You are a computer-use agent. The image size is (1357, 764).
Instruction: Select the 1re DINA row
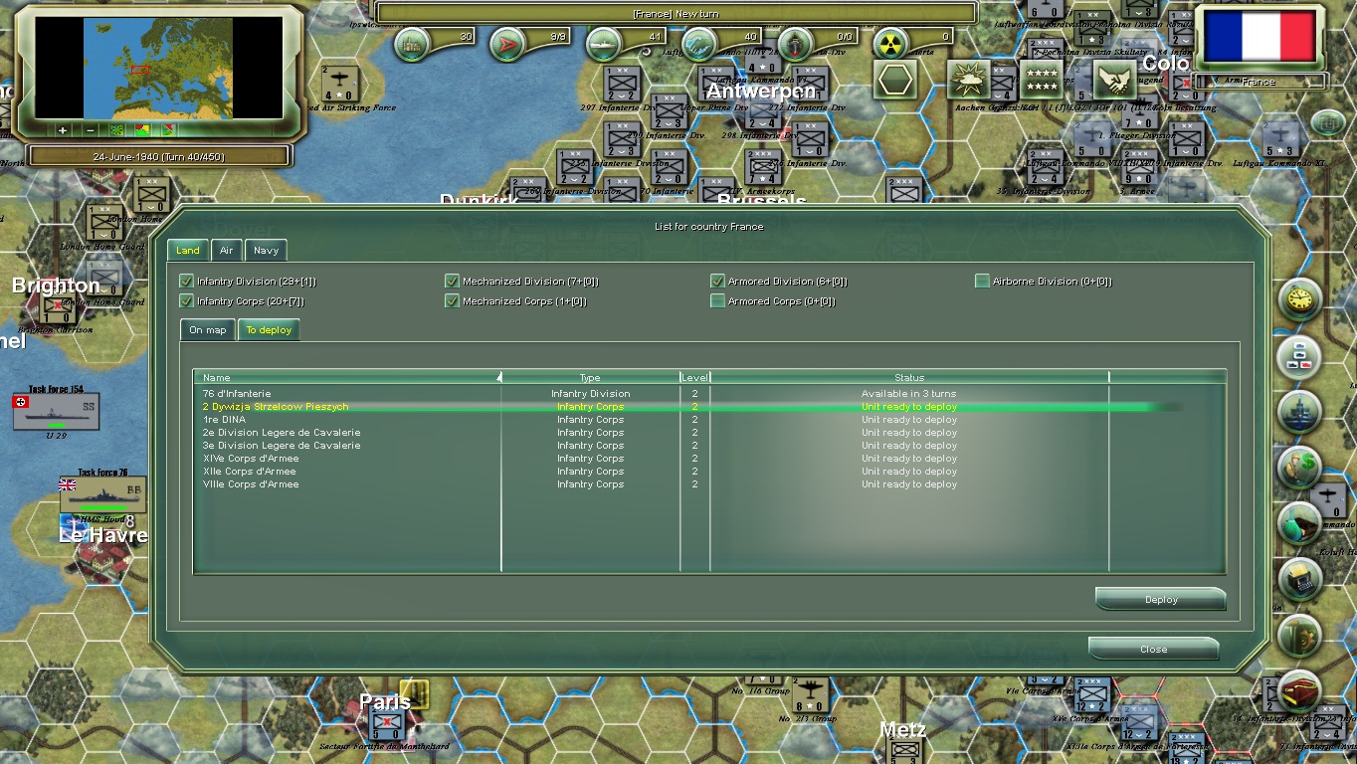tap(709, 420)
